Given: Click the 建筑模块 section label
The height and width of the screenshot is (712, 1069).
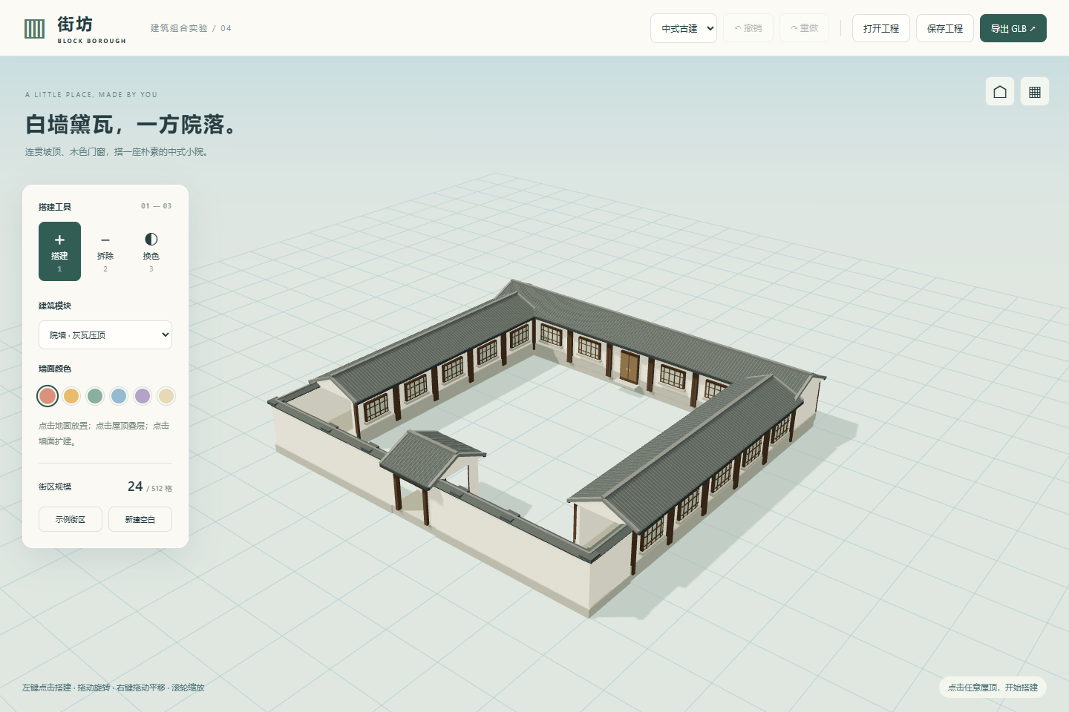Looking at the screenshot, I should (x=55, y=306).
